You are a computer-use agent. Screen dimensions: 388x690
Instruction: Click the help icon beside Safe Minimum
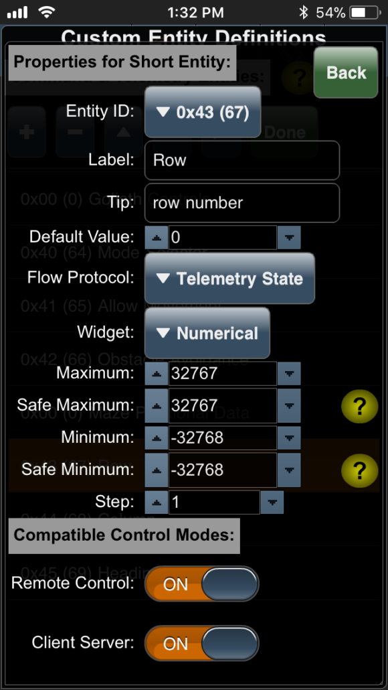point(359,470)
